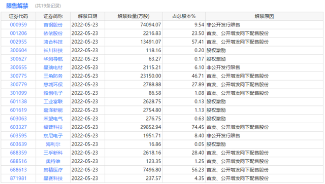Open stock code 603063 link
The image size is (325, 184).
(x=18, y=119)
